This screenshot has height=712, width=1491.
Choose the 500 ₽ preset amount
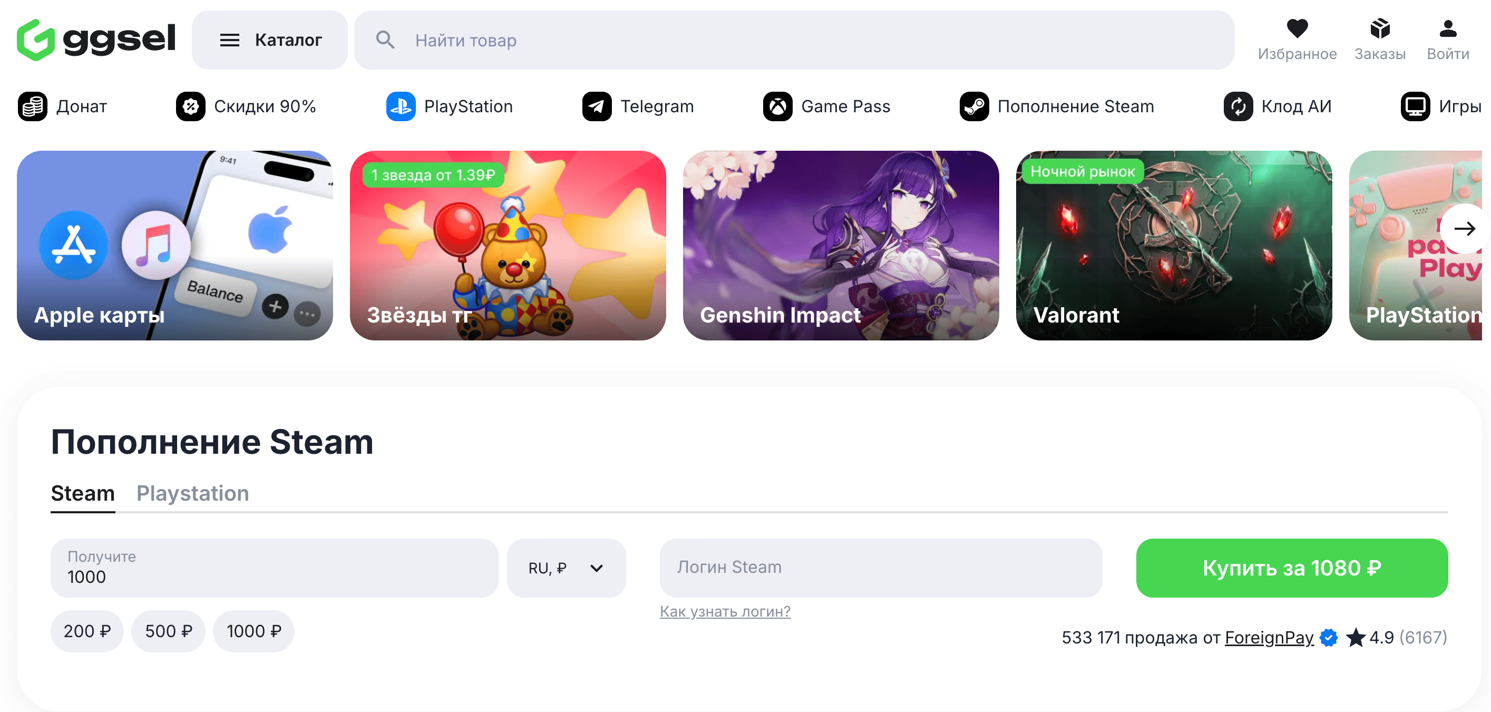tap(169, 631)
